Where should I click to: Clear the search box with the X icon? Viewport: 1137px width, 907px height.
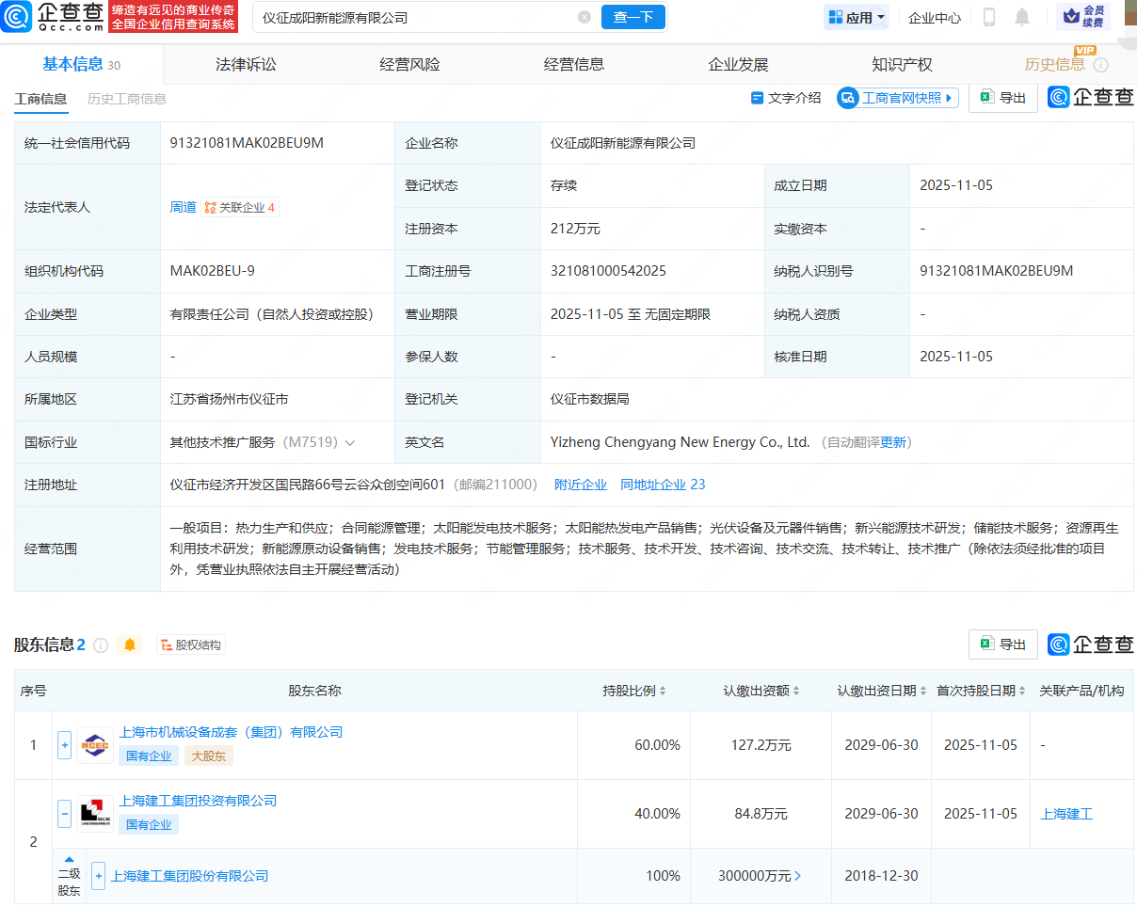coord(585,17)
